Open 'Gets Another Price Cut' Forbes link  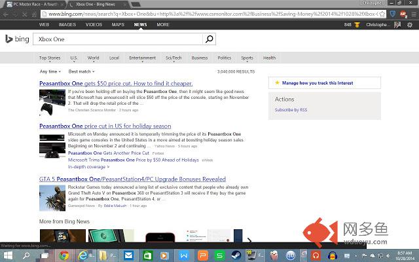(109, 153)
